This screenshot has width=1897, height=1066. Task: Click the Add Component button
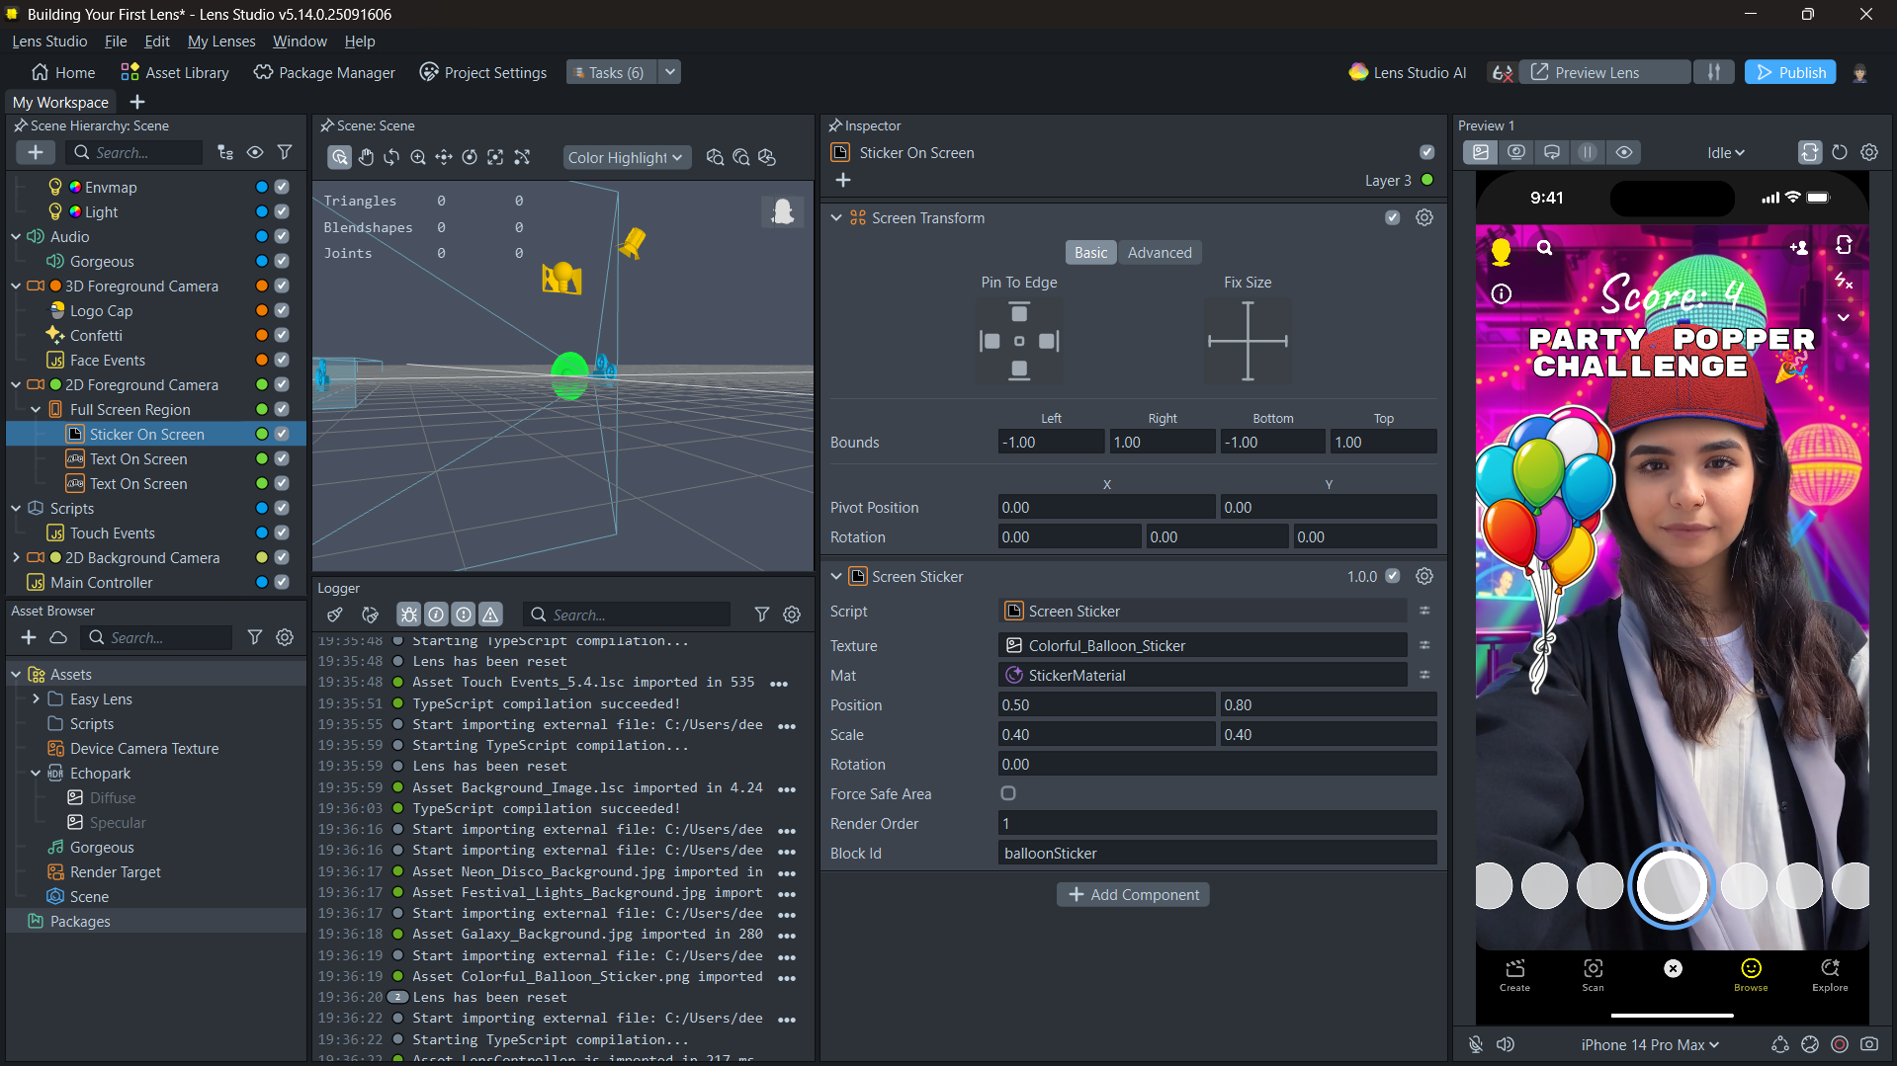click(x=1133, y=894)
